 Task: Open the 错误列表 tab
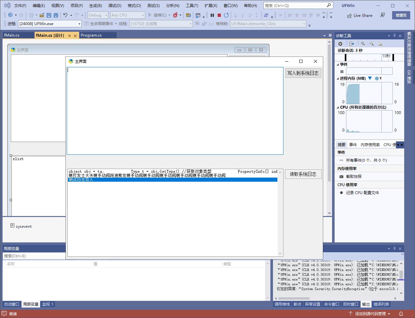pos(381,304)
